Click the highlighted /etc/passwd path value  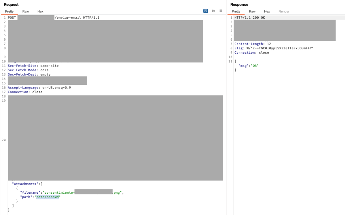pyautogui.click(x=48, y=197)
